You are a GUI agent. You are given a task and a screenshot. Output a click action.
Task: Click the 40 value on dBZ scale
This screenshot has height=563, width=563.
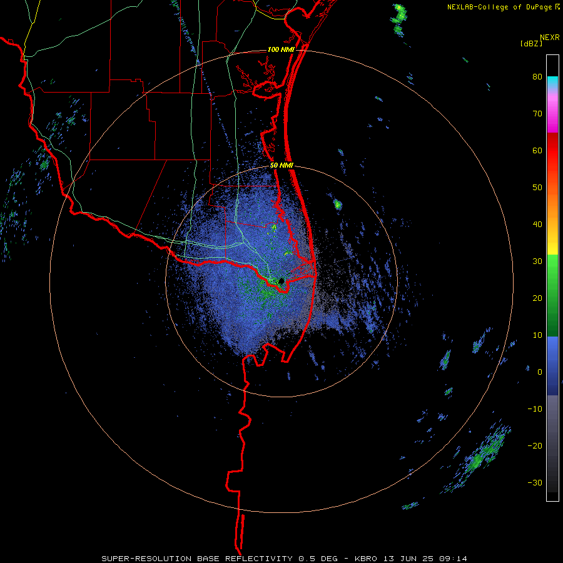pos(537,225)
